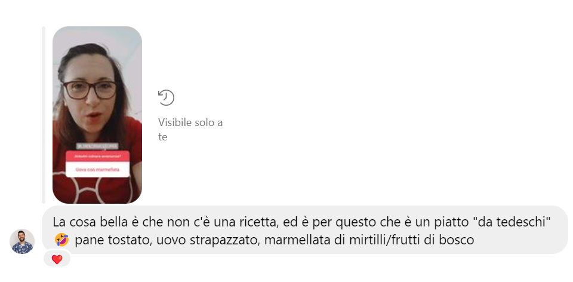Screen dimensions: 573x282
Task: Click the gray vertical reply bar beside the story
Action: pyautogui.click(x=44, y=115)
